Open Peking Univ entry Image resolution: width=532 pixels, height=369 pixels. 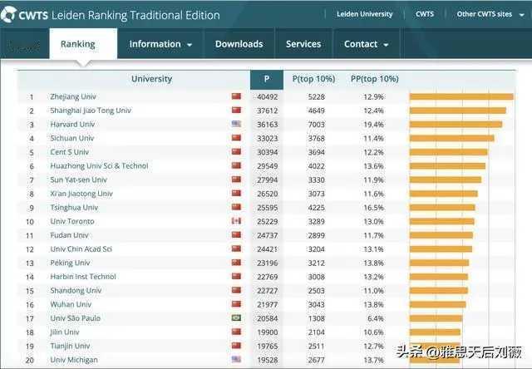click(70, 263)
